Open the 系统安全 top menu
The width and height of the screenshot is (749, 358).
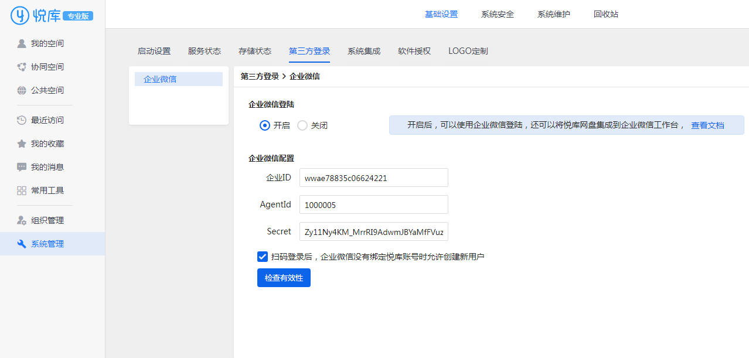click(x=498, y=14)
